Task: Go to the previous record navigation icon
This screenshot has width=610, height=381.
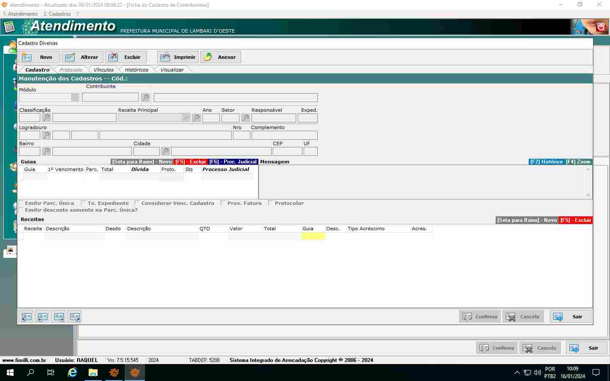Action: pyautogui.click(x=43, y=317)
